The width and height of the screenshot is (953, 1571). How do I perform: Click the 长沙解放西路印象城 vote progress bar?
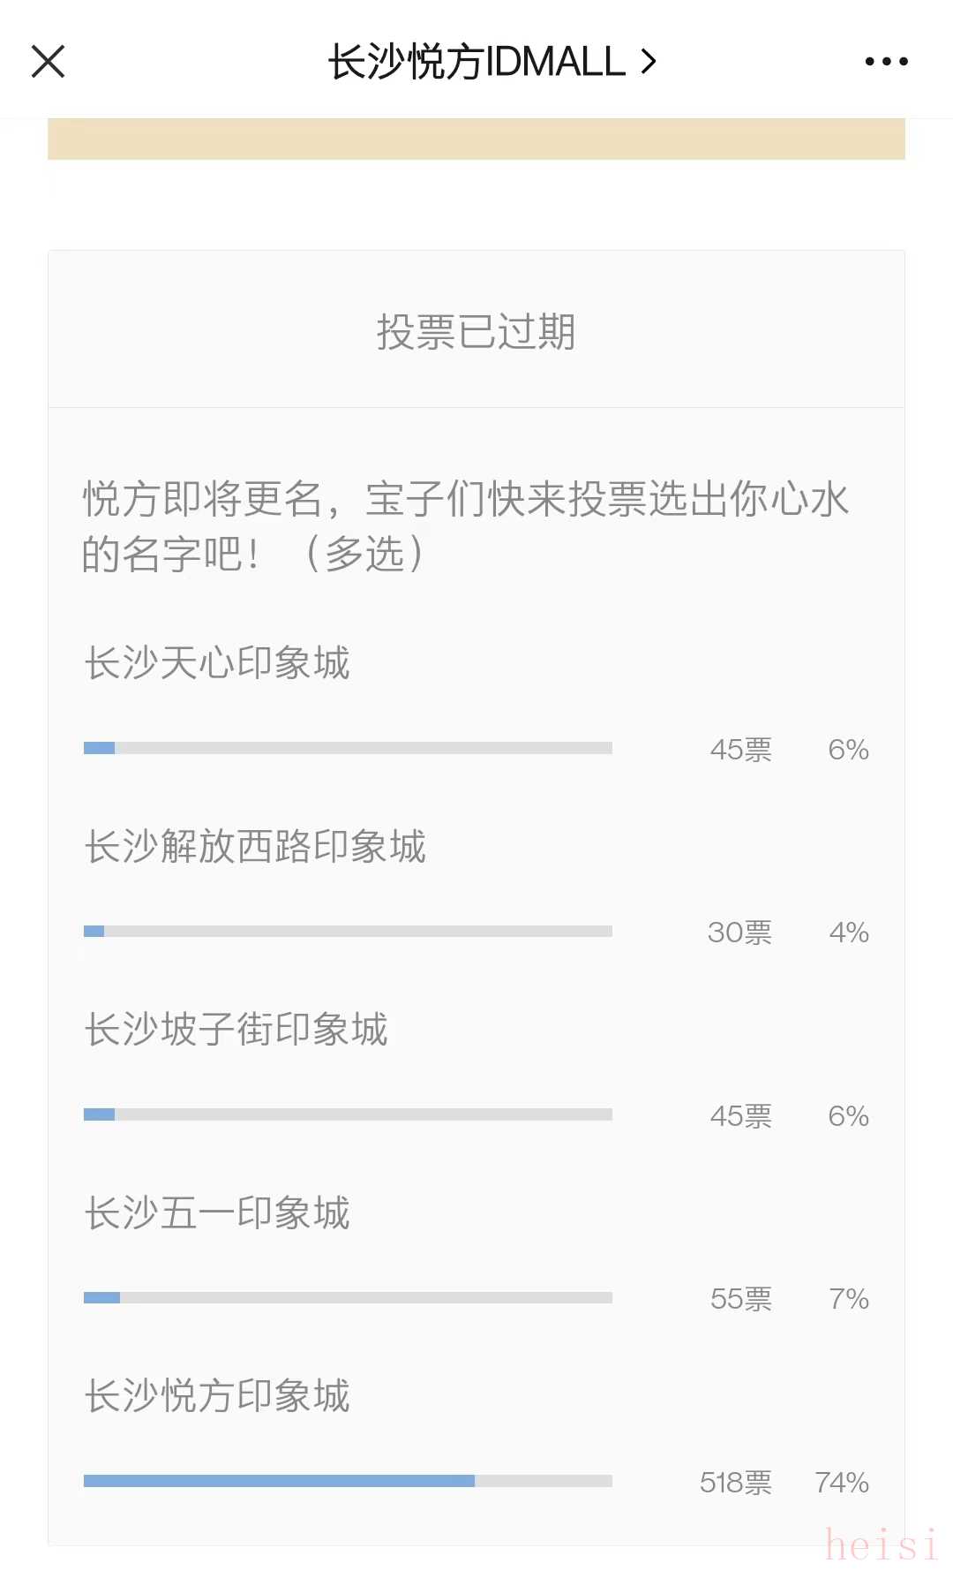[348, 931]
